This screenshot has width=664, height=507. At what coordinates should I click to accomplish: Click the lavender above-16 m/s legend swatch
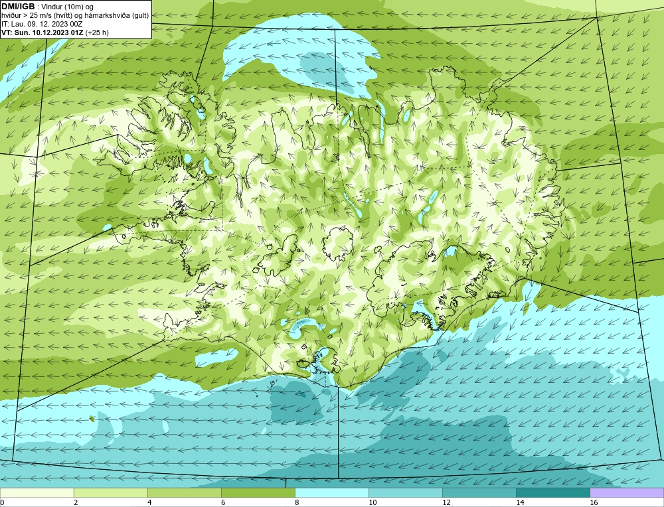coord(627,492)
